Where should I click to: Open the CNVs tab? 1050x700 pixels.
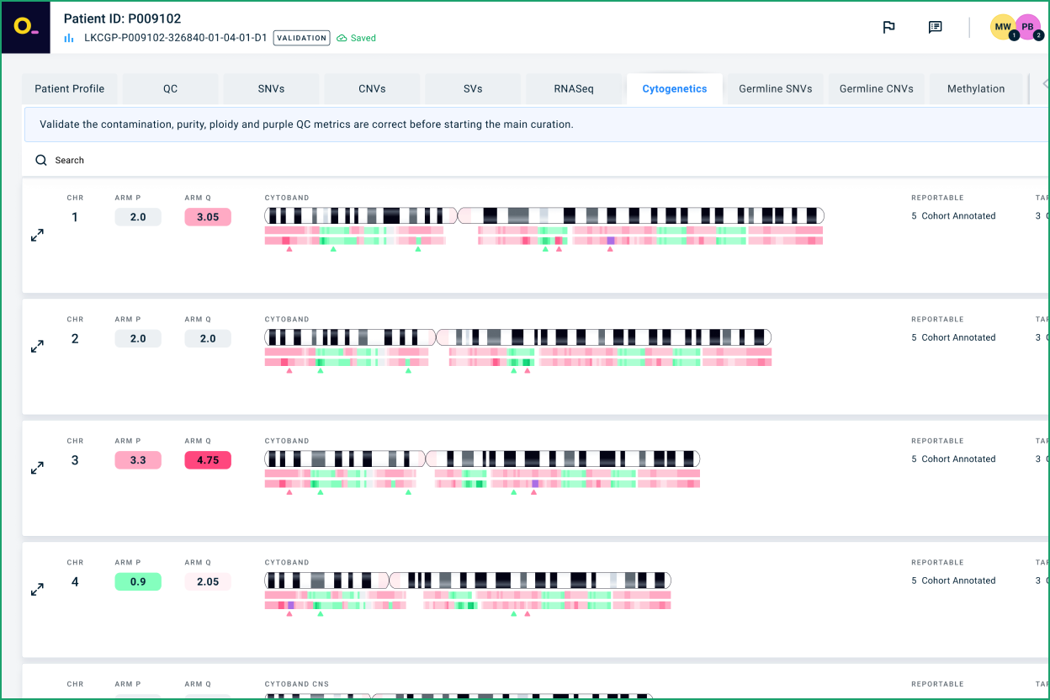(x=373, y=88)
